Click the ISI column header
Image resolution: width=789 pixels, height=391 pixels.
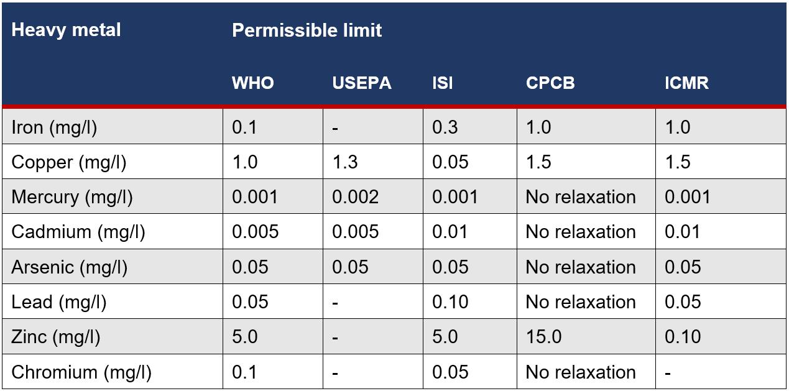(x=442, y=83)
